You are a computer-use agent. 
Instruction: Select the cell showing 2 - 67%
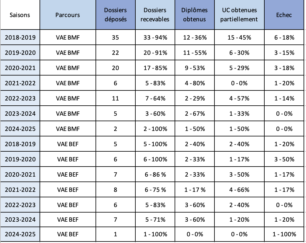(195, 114)
